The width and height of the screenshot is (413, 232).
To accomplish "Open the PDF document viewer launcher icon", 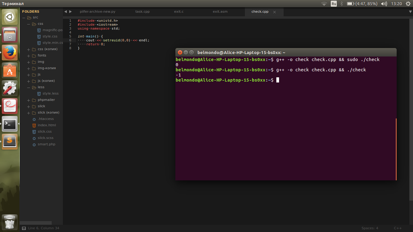I will pos(10,106).
